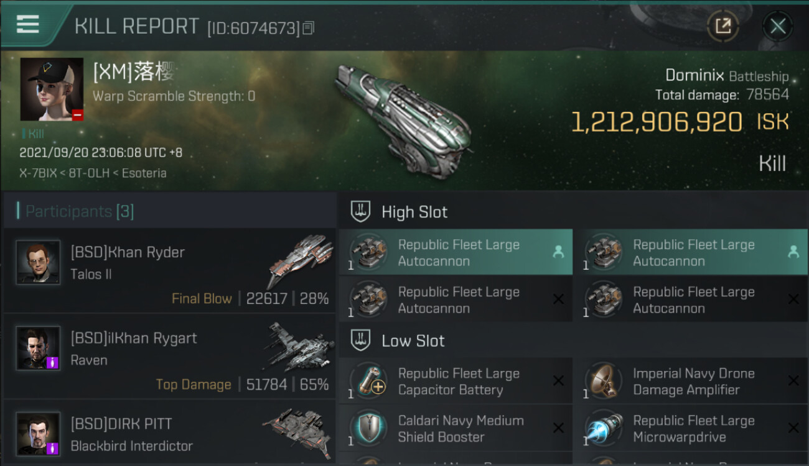Image resolution: width=809 pixels, height=466 pixels.
Task: Click the Republic Fleet Large Microwarpdrive icon
Action: [603, 429]
